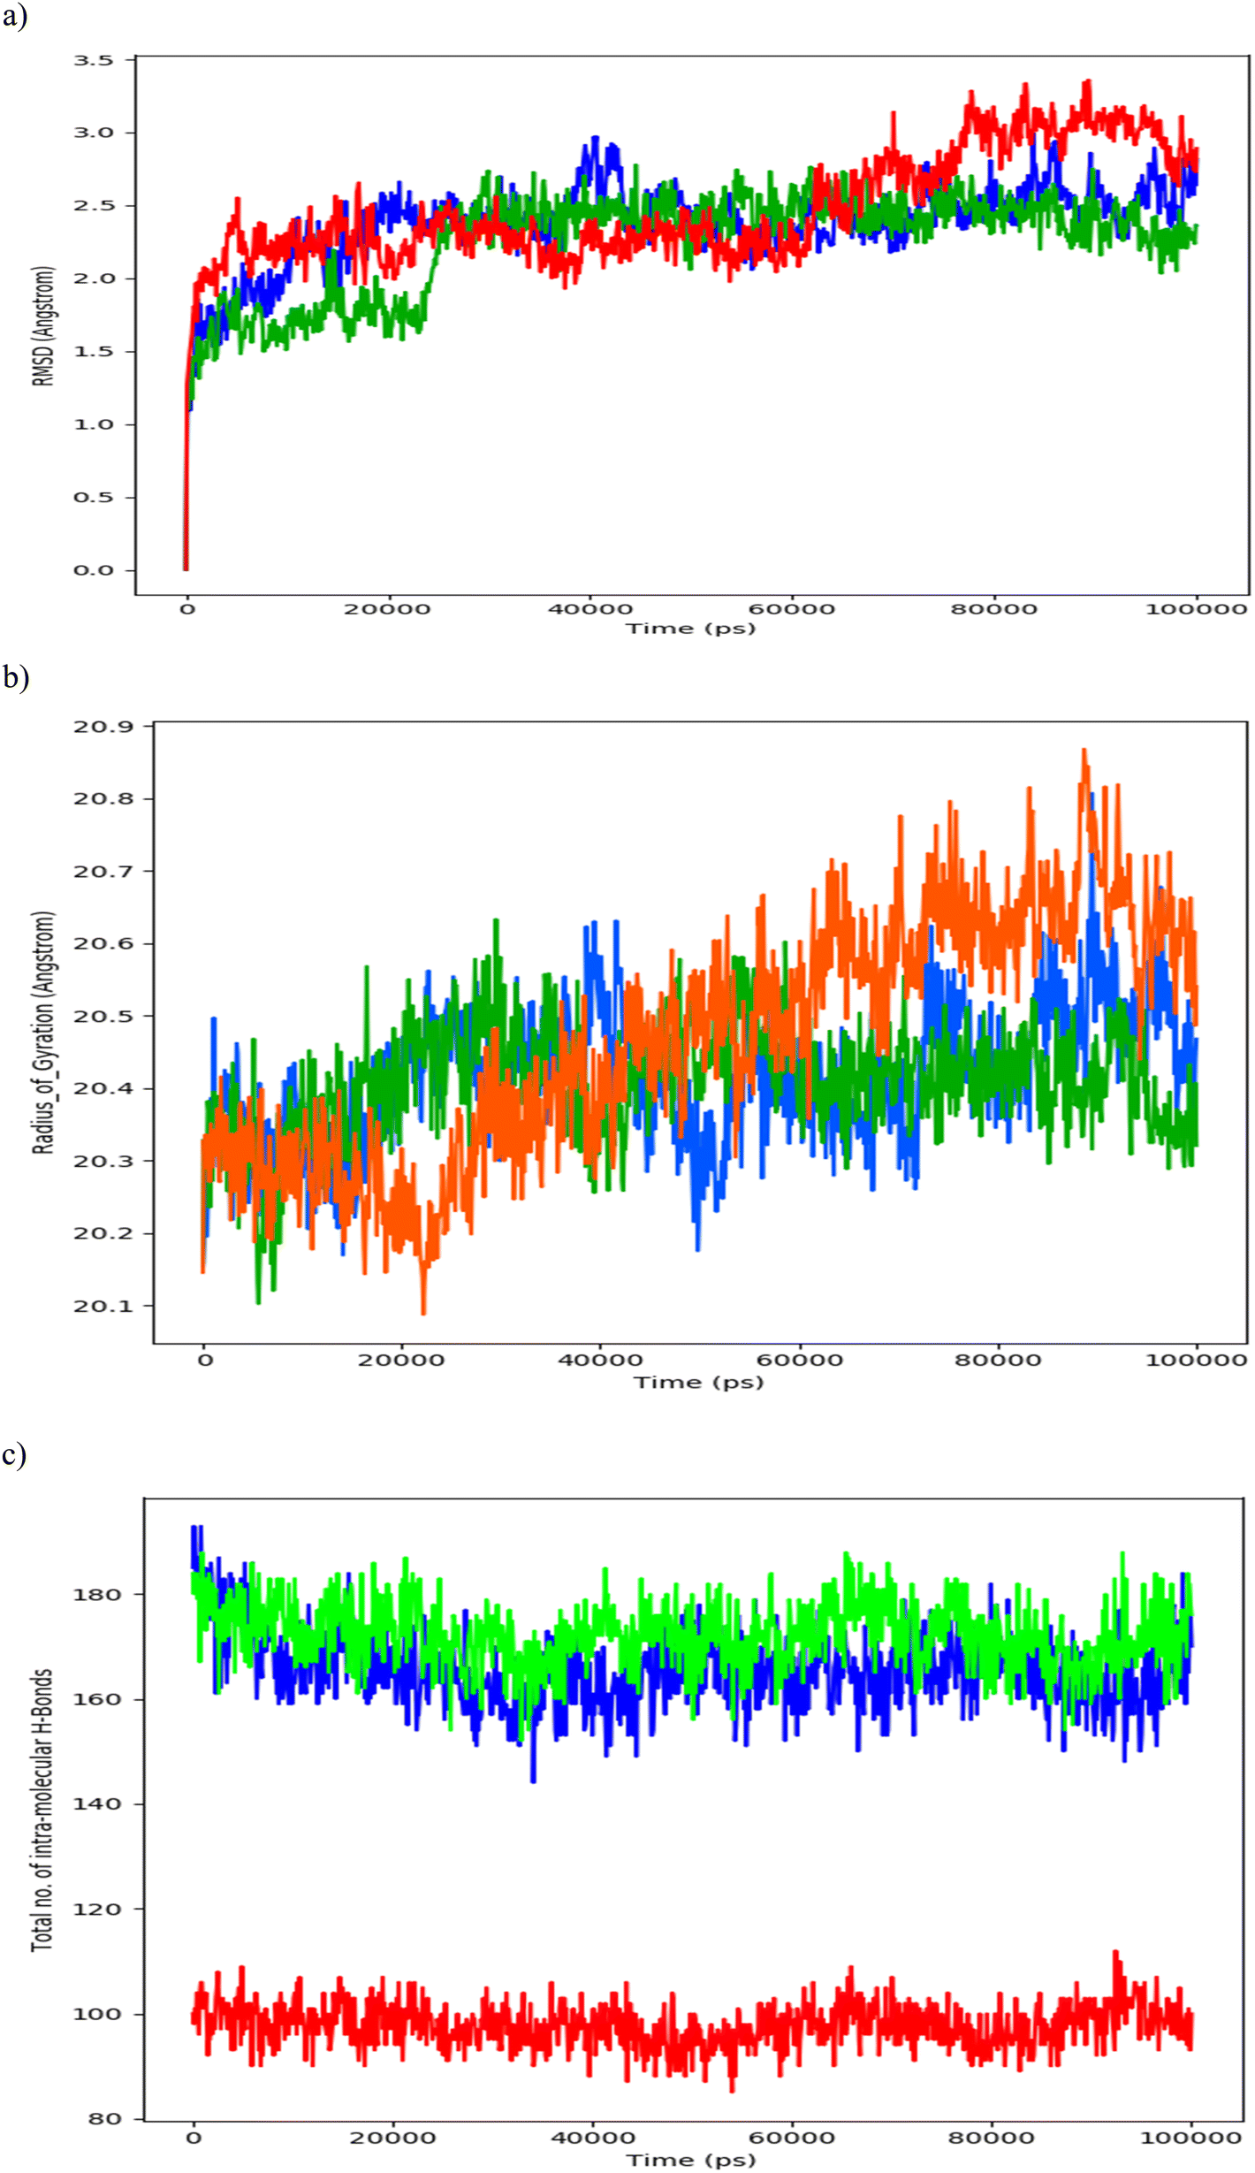Click the panel label "c)"
Screen dimensions: 1255x2173
pyautogui.click(x=14, y=1454)
